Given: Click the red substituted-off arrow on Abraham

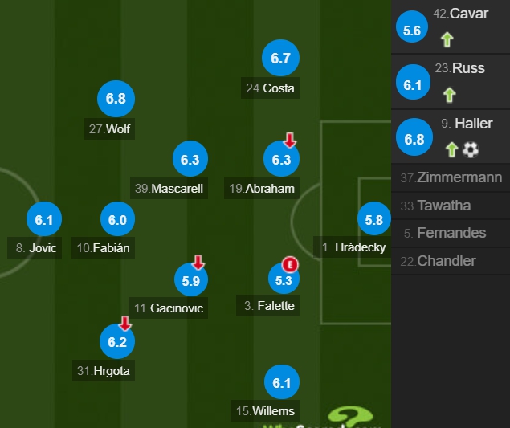Looking at the screenshot, I should 289,140.
